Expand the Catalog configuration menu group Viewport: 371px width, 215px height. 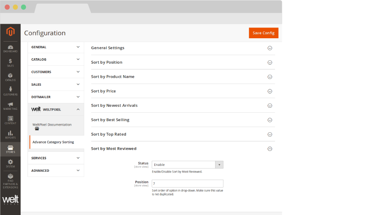pyautogui.click(x=55, y=59)
